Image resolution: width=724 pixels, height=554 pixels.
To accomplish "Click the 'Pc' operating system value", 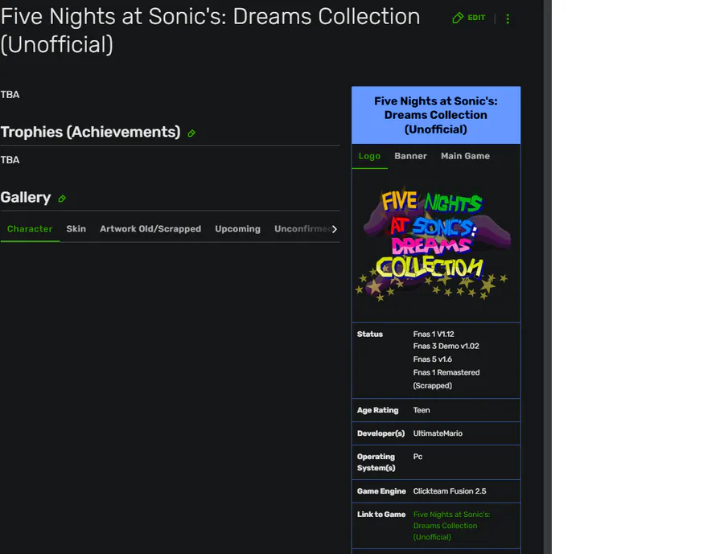I will (x=418, y=457).
